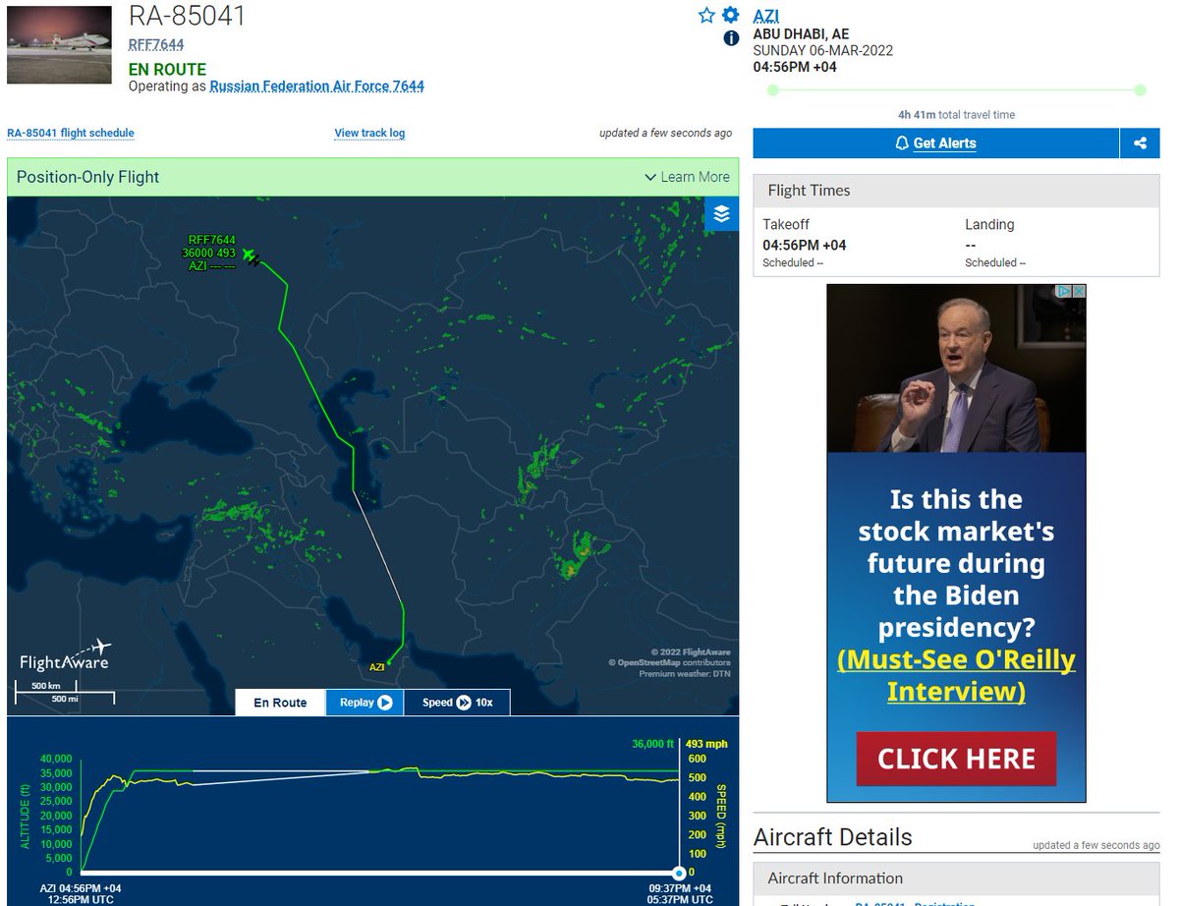Screen dimensions: 1179x906
Task: Click the info circle icon
Action: pyautogui.click(x=731, y=38)
